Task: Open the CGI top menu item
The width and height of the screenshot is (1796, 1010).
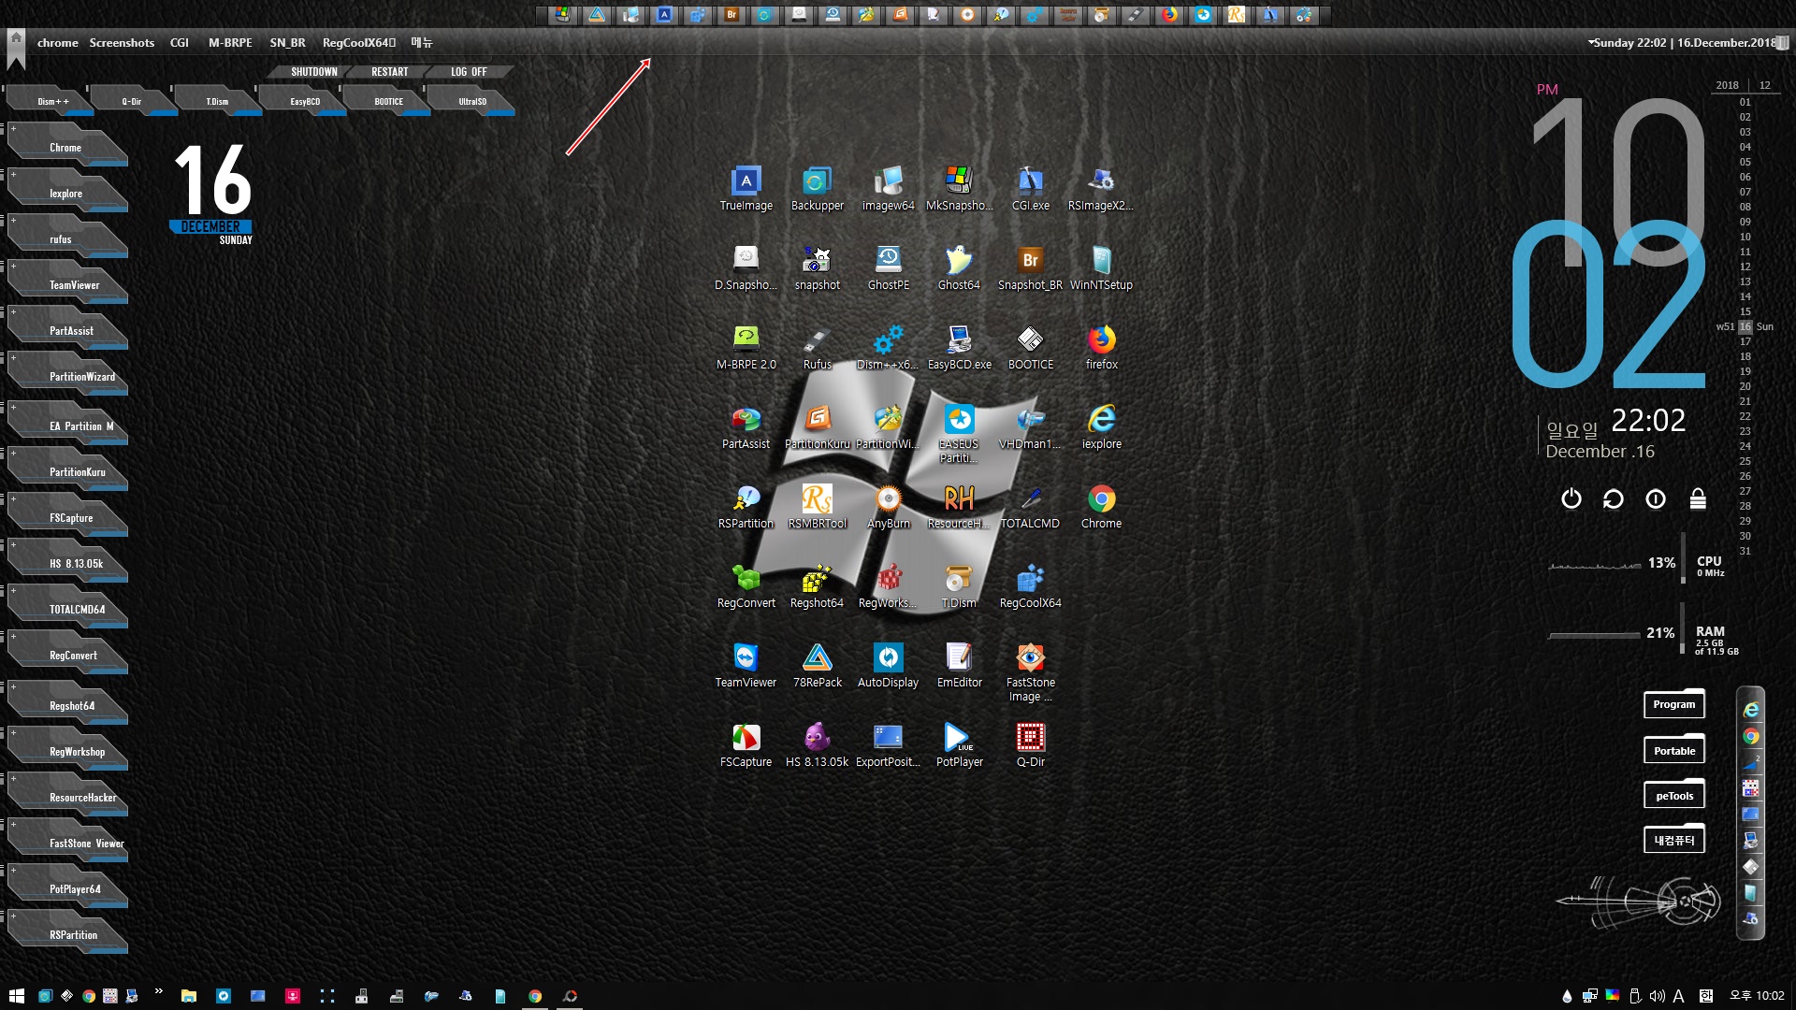Action: 180,43
